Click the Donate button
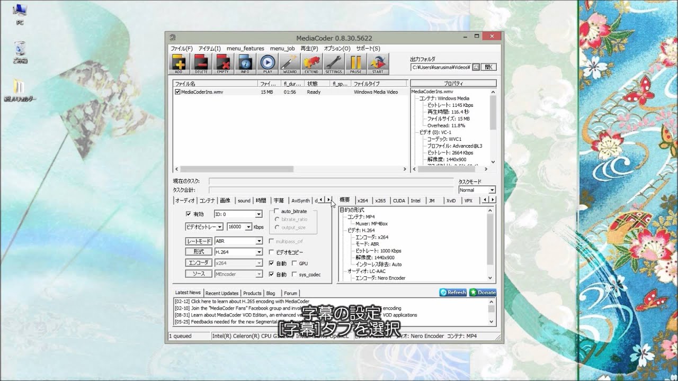This screenshot has width=678, height=381. [483, 292]
